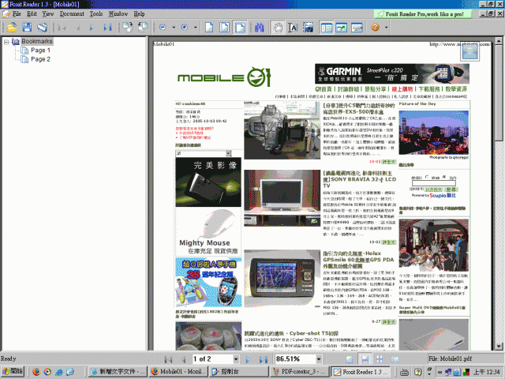505x379 pixels.
Task: Select the Snapshot camera tool
Action: [309, 28]
